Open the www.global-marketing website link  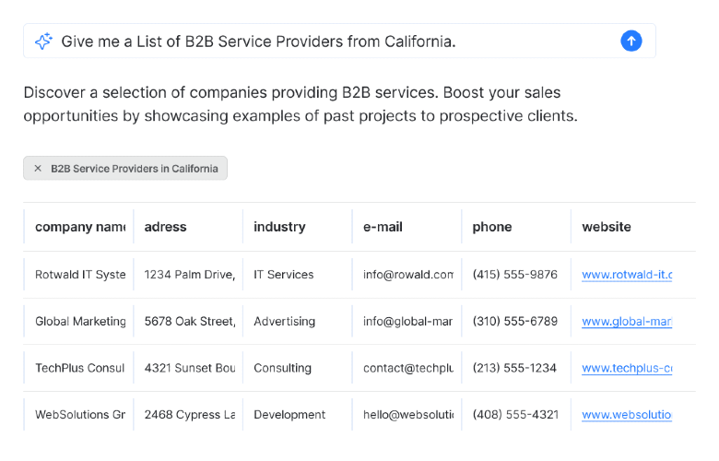(x=627, y=322)
